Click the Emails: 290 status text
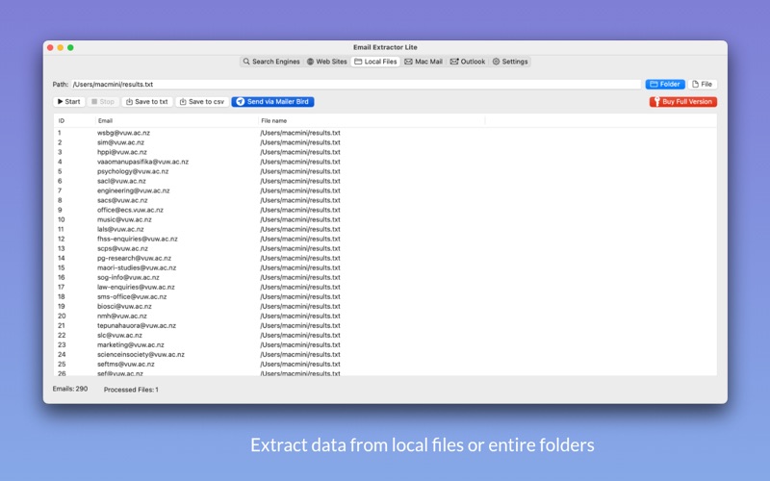 tap(70, 389)
